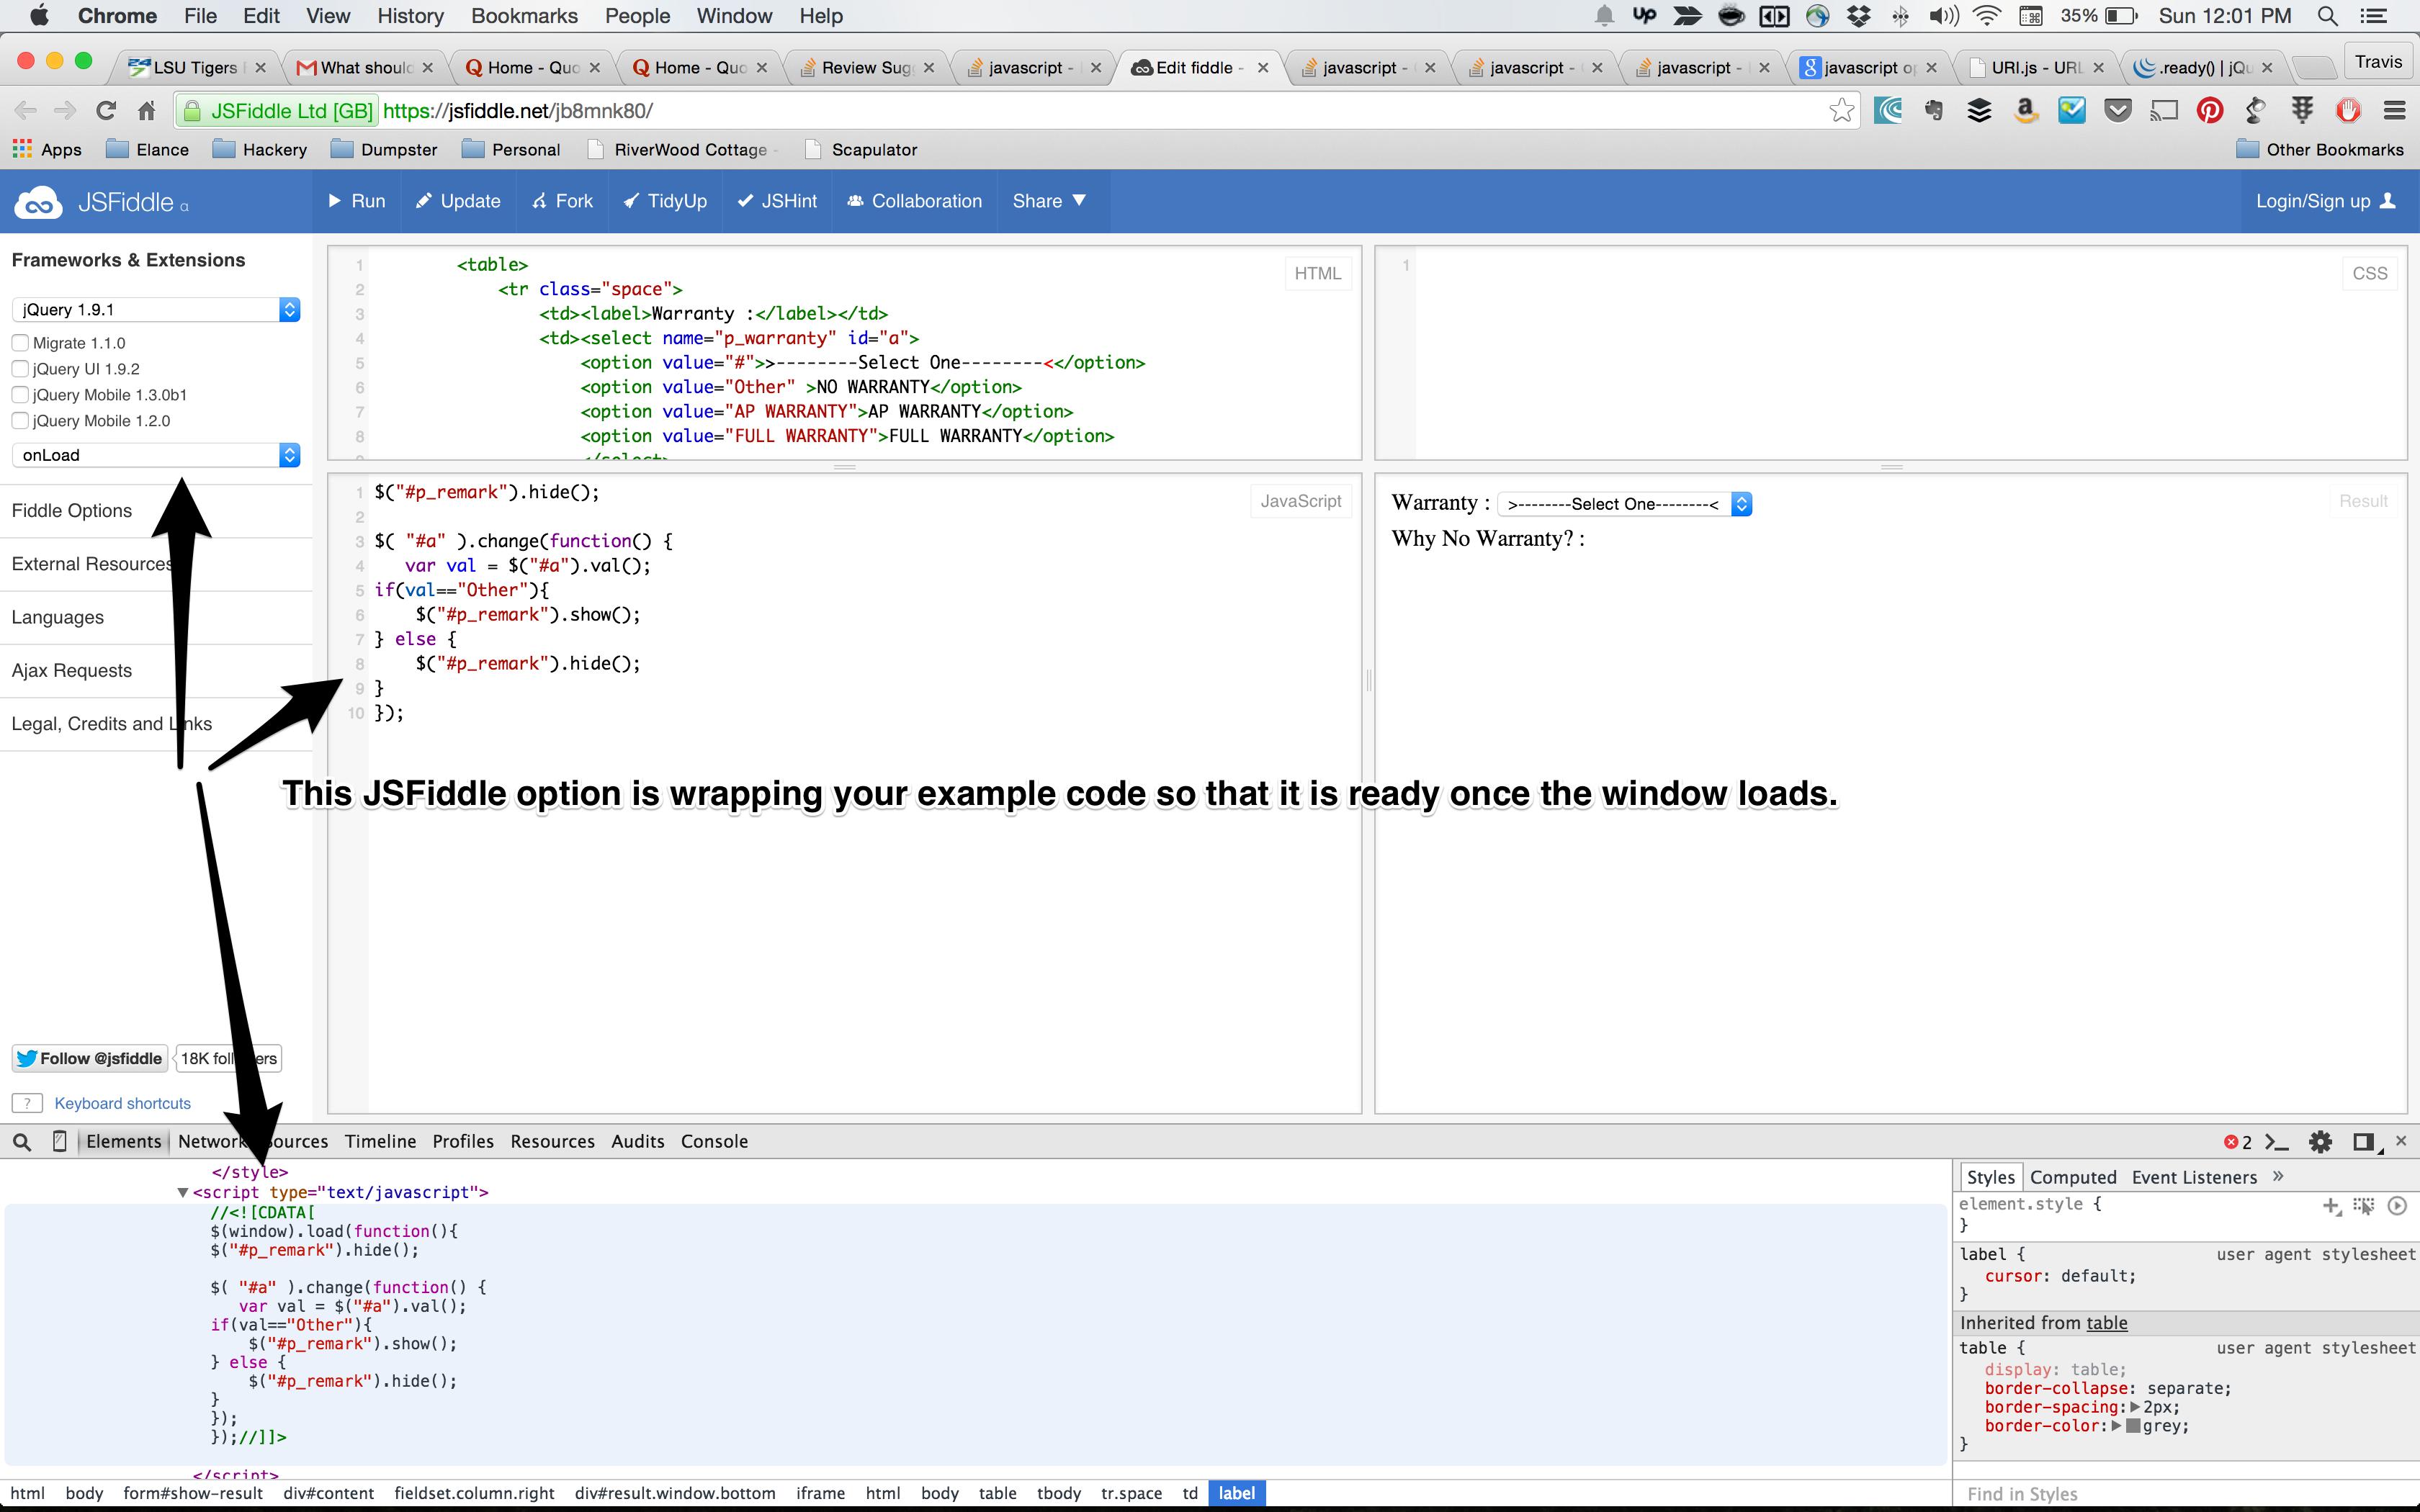2420x1512 pixels.
Task: Toggle DevTools device mode icon
Action: point(59,1141)
